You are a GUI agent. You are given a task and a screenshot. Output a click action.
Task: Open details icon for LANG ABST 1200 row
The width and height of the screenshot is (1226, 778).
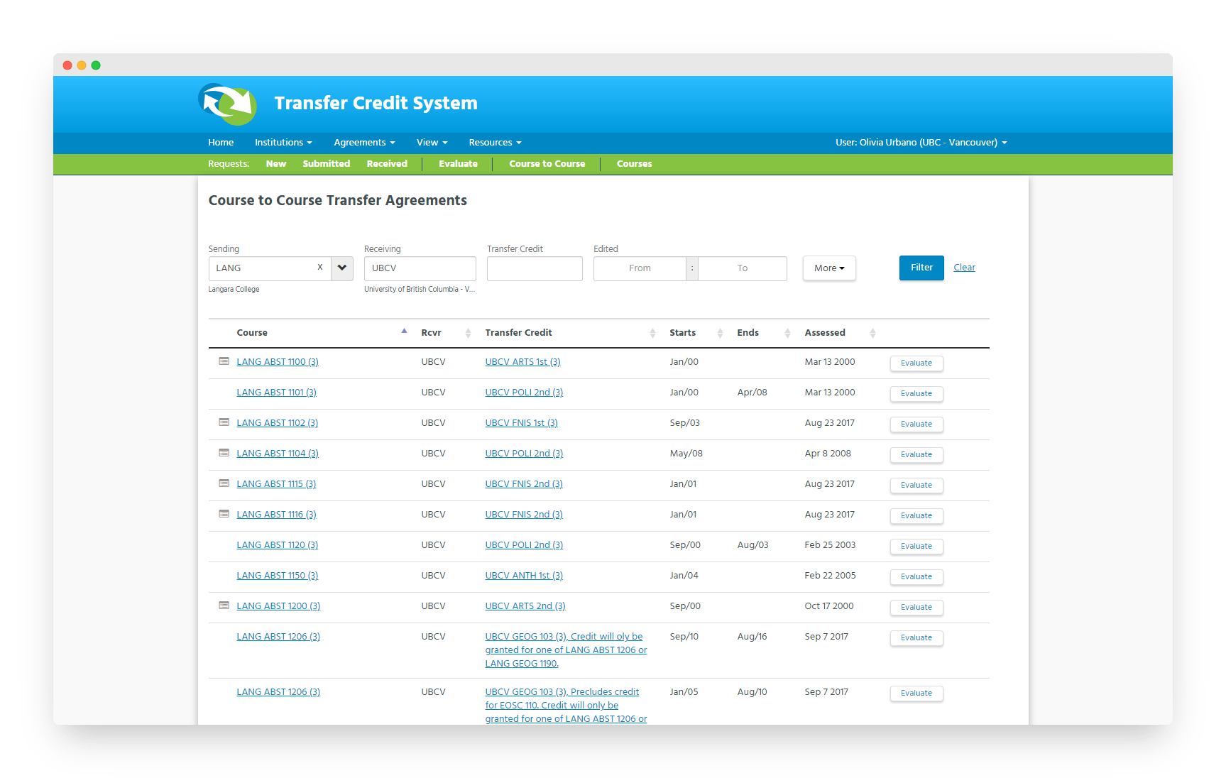point(224,606)
